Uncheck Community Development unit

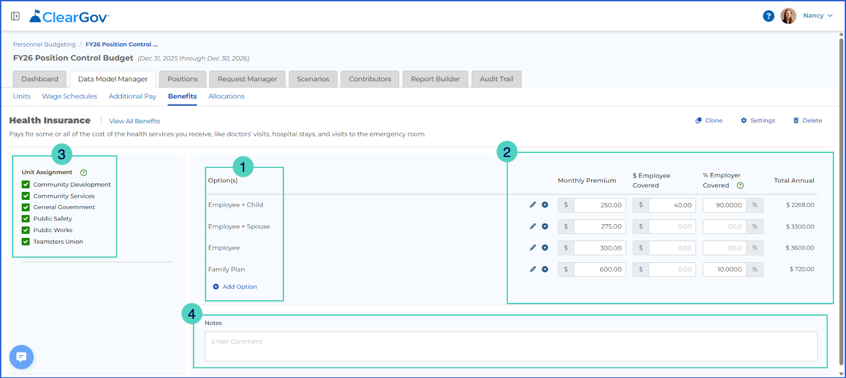(25, 185)
